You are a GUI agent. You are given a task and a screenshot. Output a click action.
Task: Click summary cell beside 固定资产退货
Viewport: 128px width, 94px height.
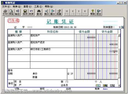(x=19, y=44)
